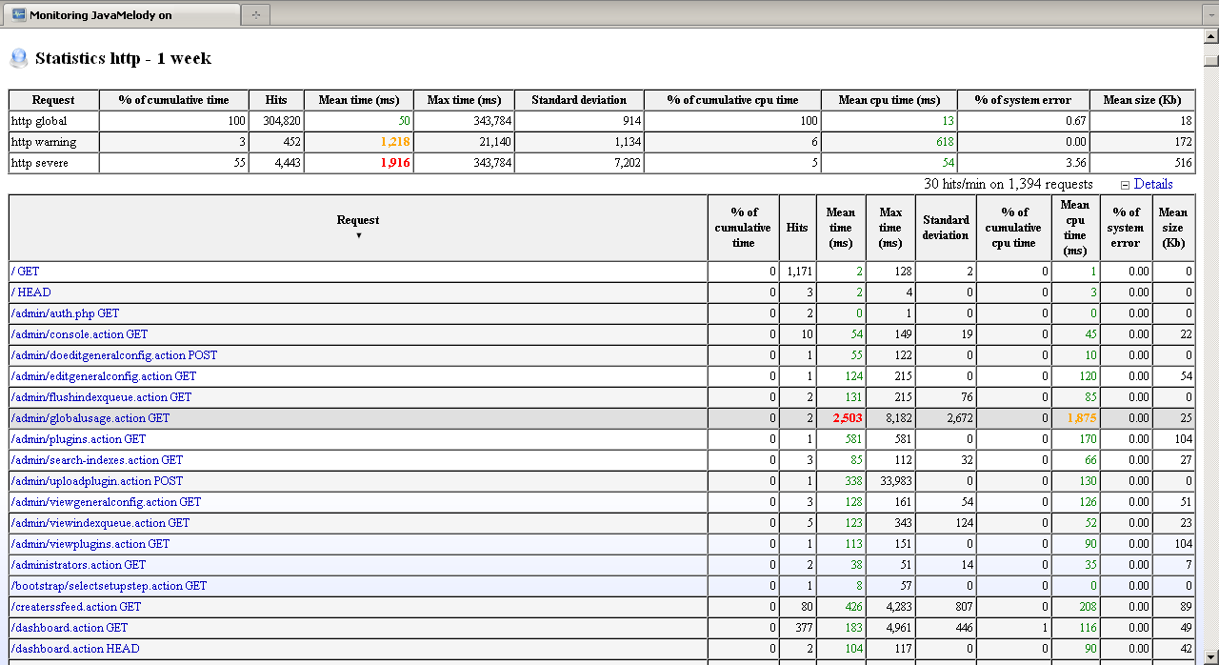Select the /createrssfeed.action GET request
Viewport: 1219px width, 665px height.
coord(76,607)
